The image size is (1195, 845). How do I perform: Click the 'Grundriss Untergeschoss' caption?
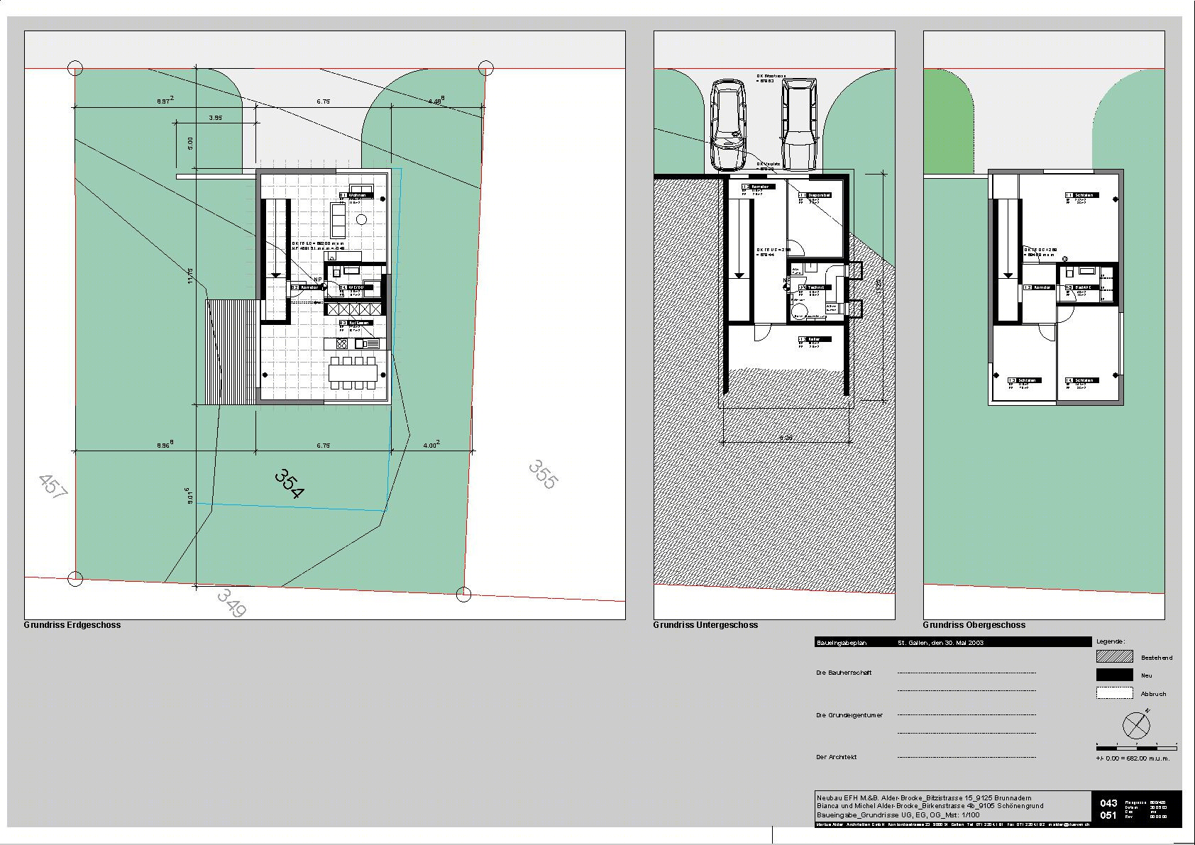(x=705, y=625)
